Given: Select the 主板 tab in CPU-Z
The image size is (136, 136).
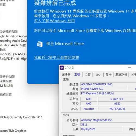Looking at the screenshot, I should click(77, 75).
